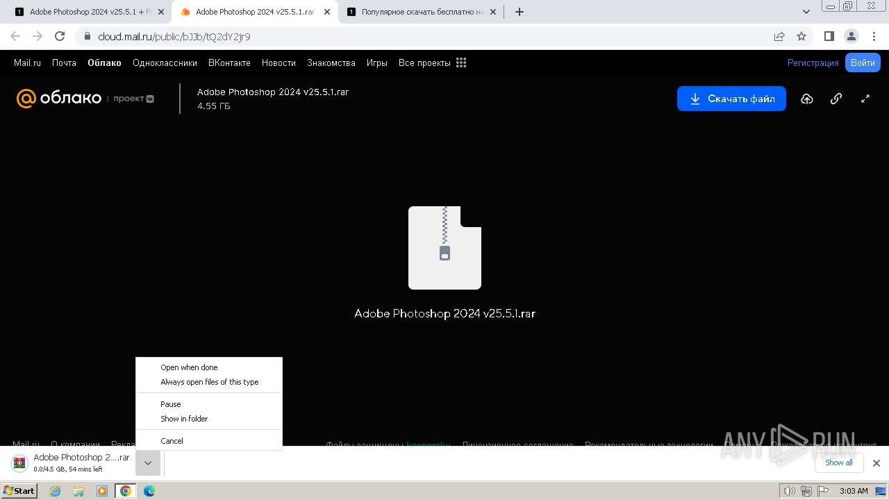Click the Скачать файл button
The image size is (889, 500).
coord(731,99)
